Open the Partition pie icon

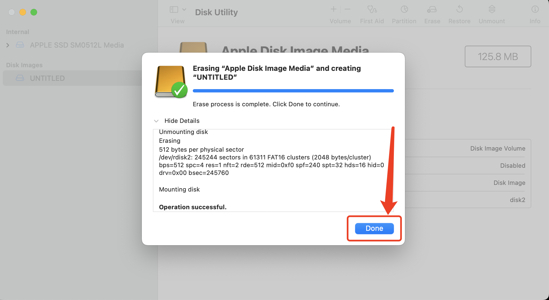pos(404,9)
